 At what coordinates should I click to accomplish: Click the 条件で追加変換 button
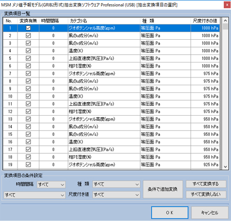[163, 189]
